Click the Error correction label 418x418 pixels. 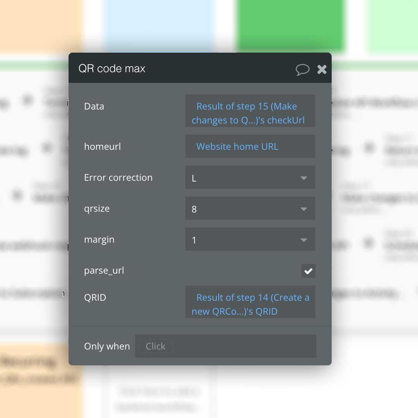[118, 178]
